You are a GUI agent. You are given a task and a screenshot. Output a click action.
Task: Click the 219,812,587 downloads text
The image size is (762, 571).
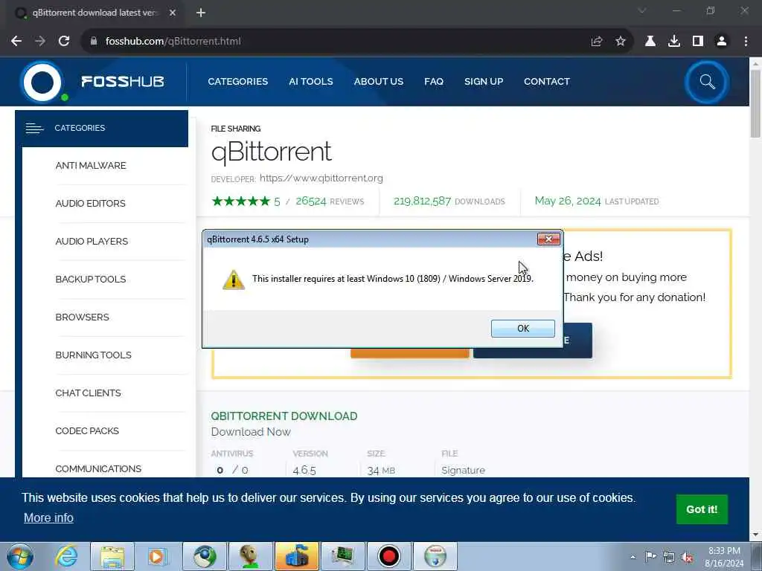click(x=449, y=201)
